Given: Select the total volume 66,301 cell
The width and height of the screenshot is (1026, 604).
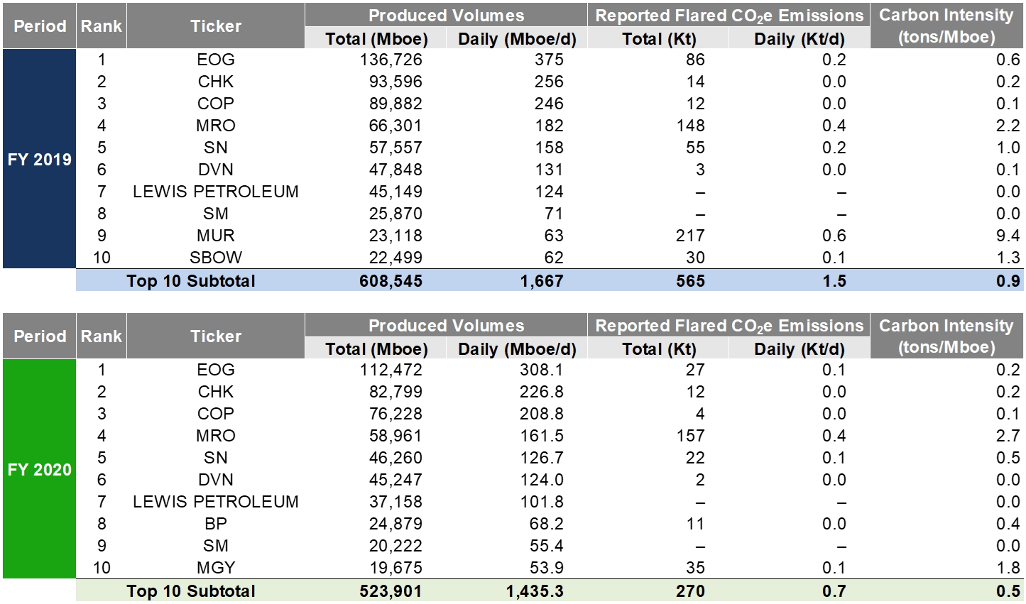Looking at the screenshot, I should point(395,126).
